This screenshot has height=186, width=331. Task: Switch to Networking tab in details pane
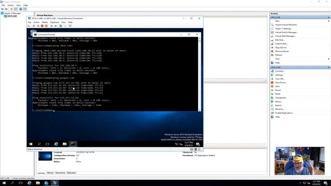(60, 173)
